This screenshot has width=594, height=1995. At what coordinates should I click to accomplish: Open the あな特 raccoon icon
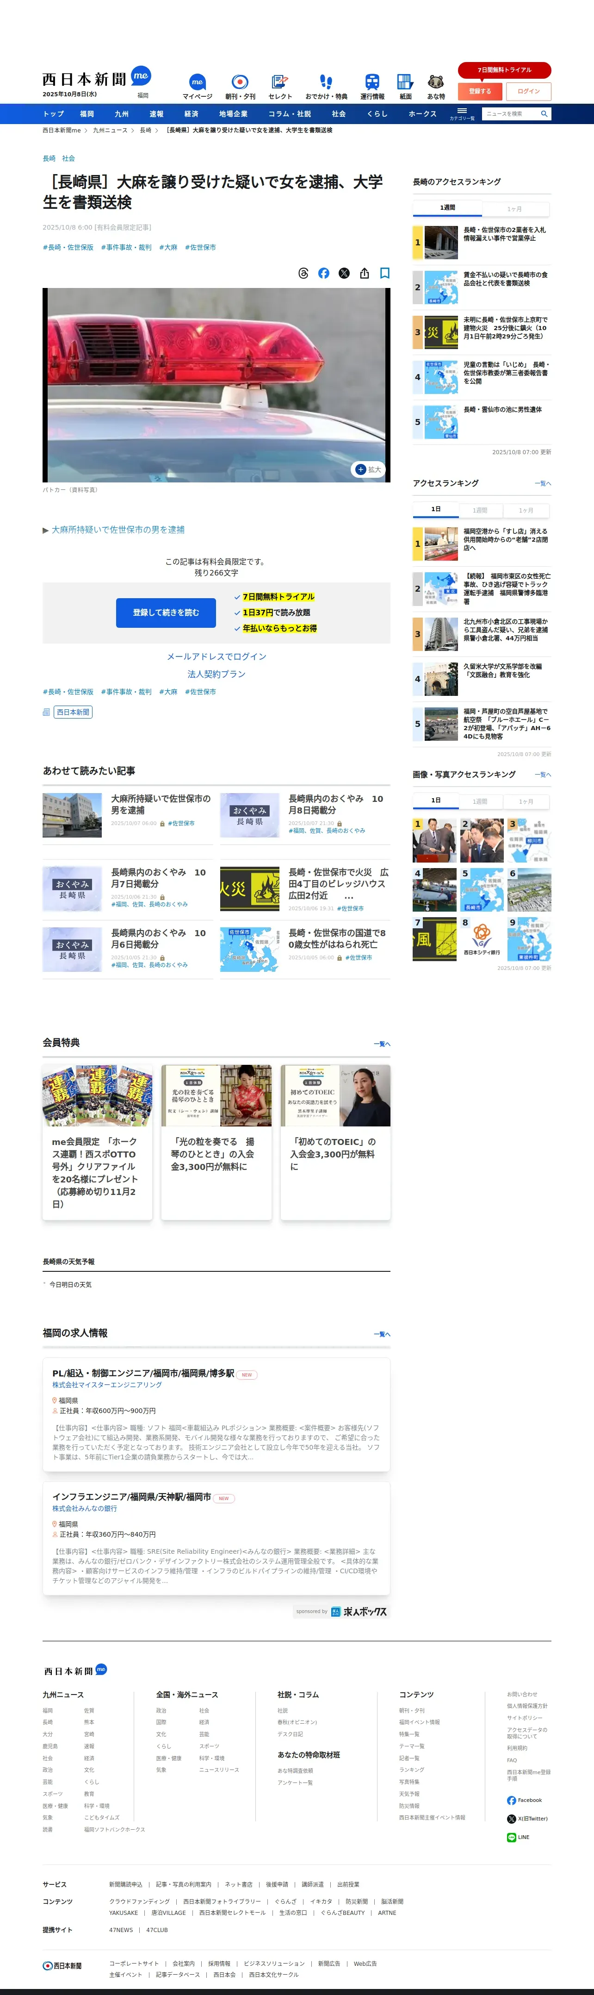(x=436, y=87)
